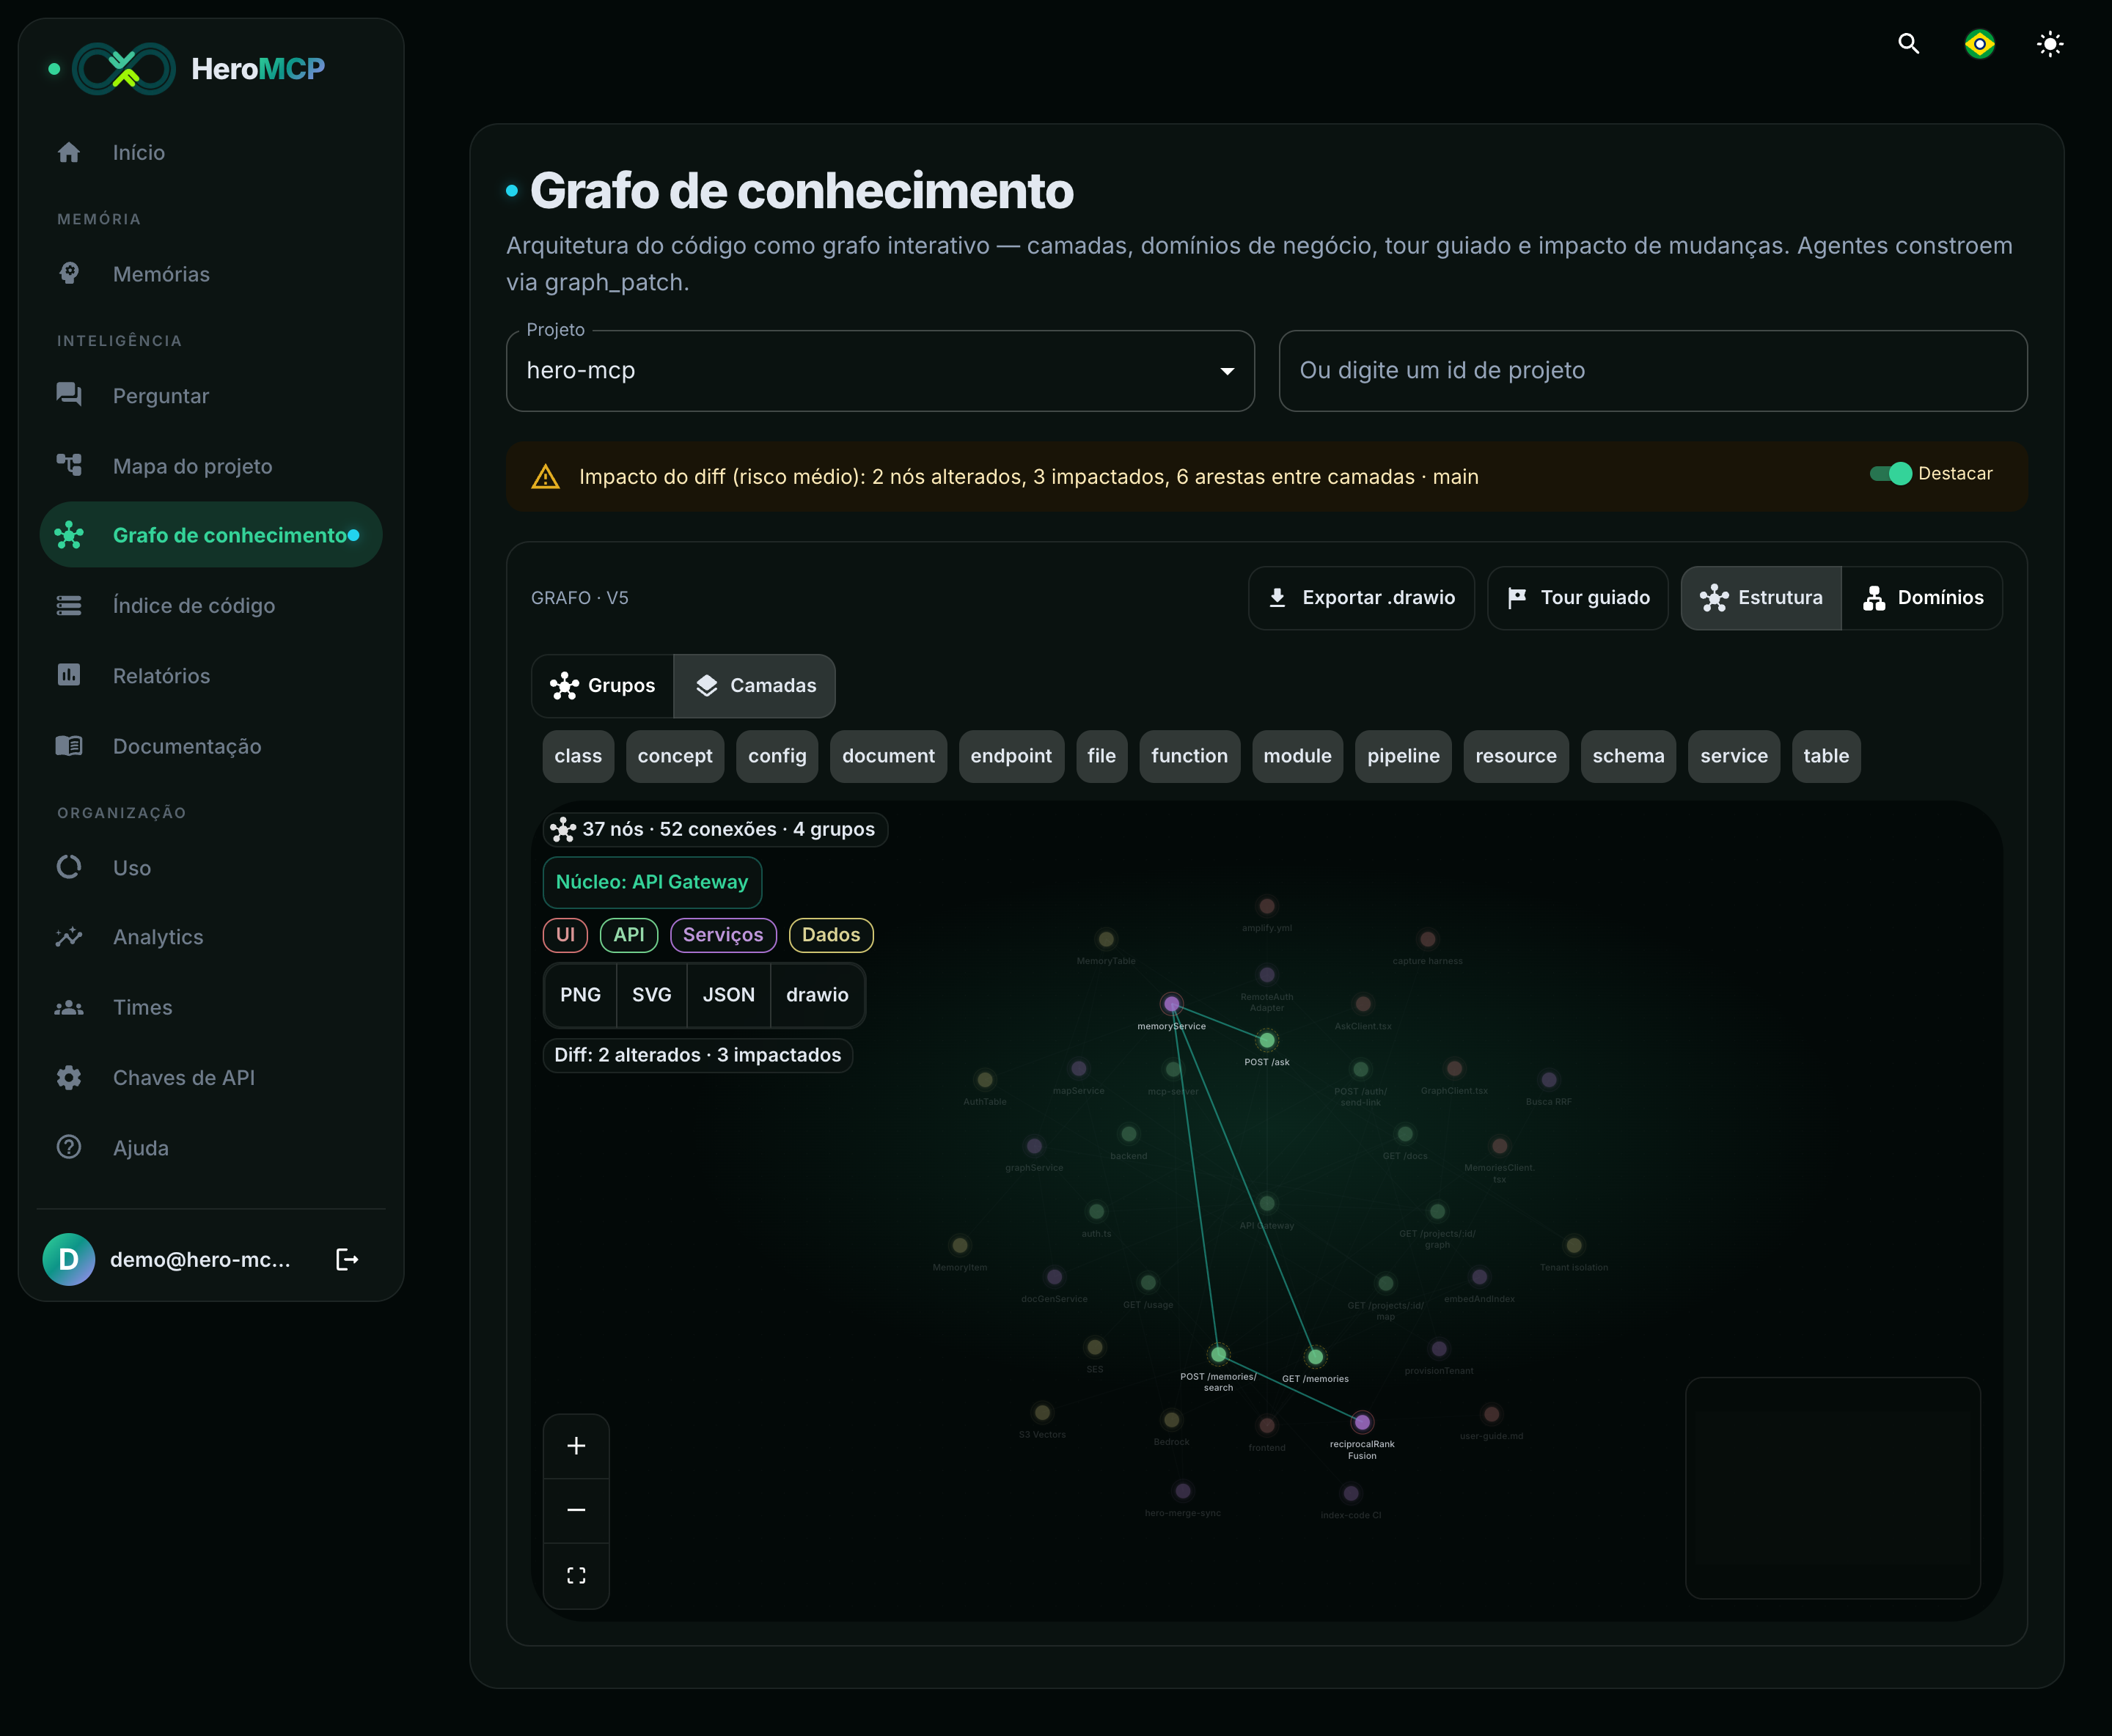The height and width of the screenshot is (1736, 2112).
Task: Export graph in drawio format
Action: tap(818, 995)
